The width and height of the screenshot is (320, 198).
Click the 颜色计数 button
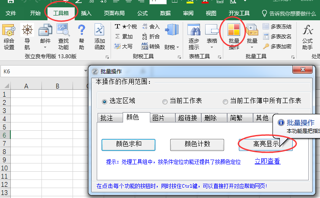(x=197, y=144)
